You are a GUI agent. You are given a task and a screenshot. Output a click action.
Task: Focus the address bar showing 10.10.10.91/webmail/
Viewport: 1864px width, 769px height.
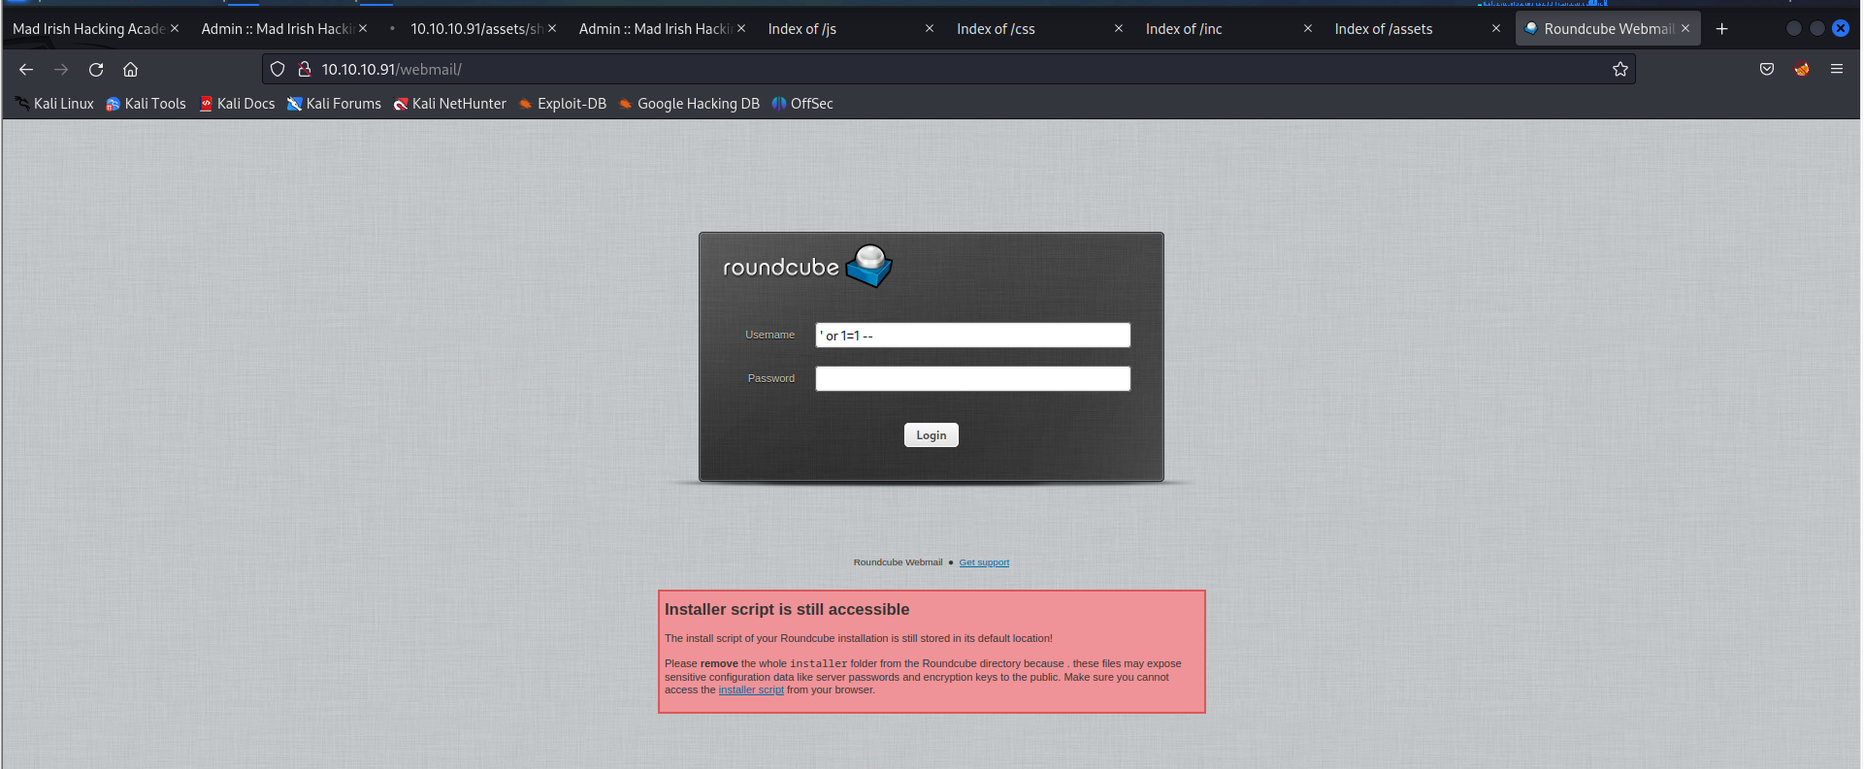pos(951,70)
